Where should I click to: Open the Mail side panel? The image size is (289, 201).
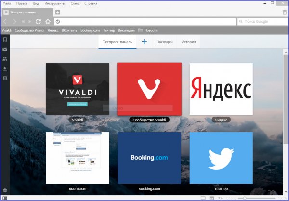5,49
